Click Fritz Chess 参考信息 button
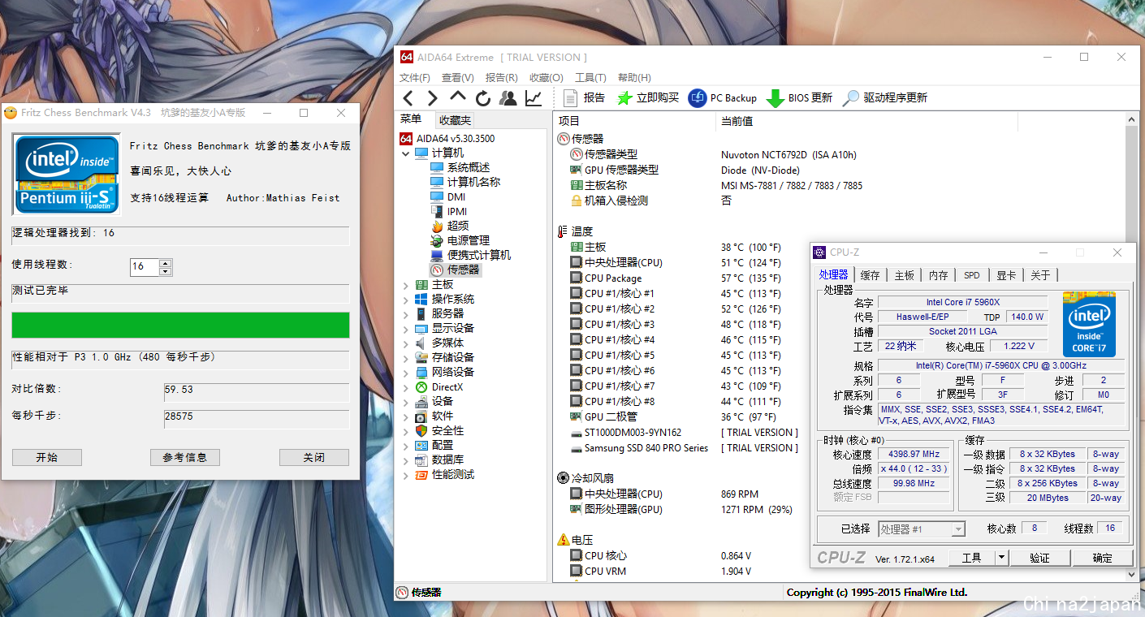The width and height of the screenshot is (1145, 617). point(185,457)
